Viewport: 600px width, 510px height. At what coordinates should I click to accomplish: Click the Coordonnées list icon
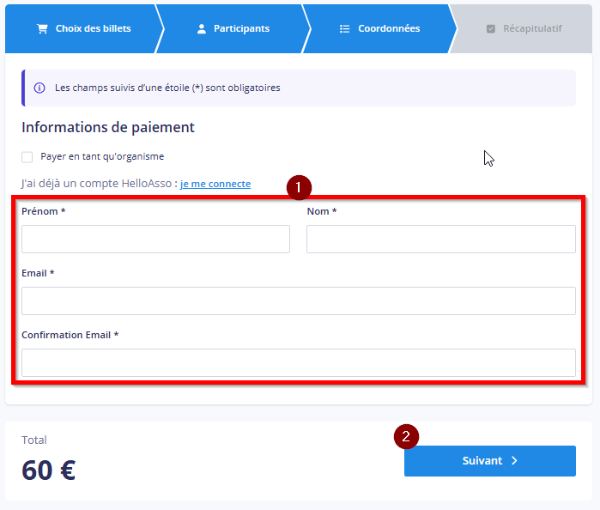tap(345, 28)
